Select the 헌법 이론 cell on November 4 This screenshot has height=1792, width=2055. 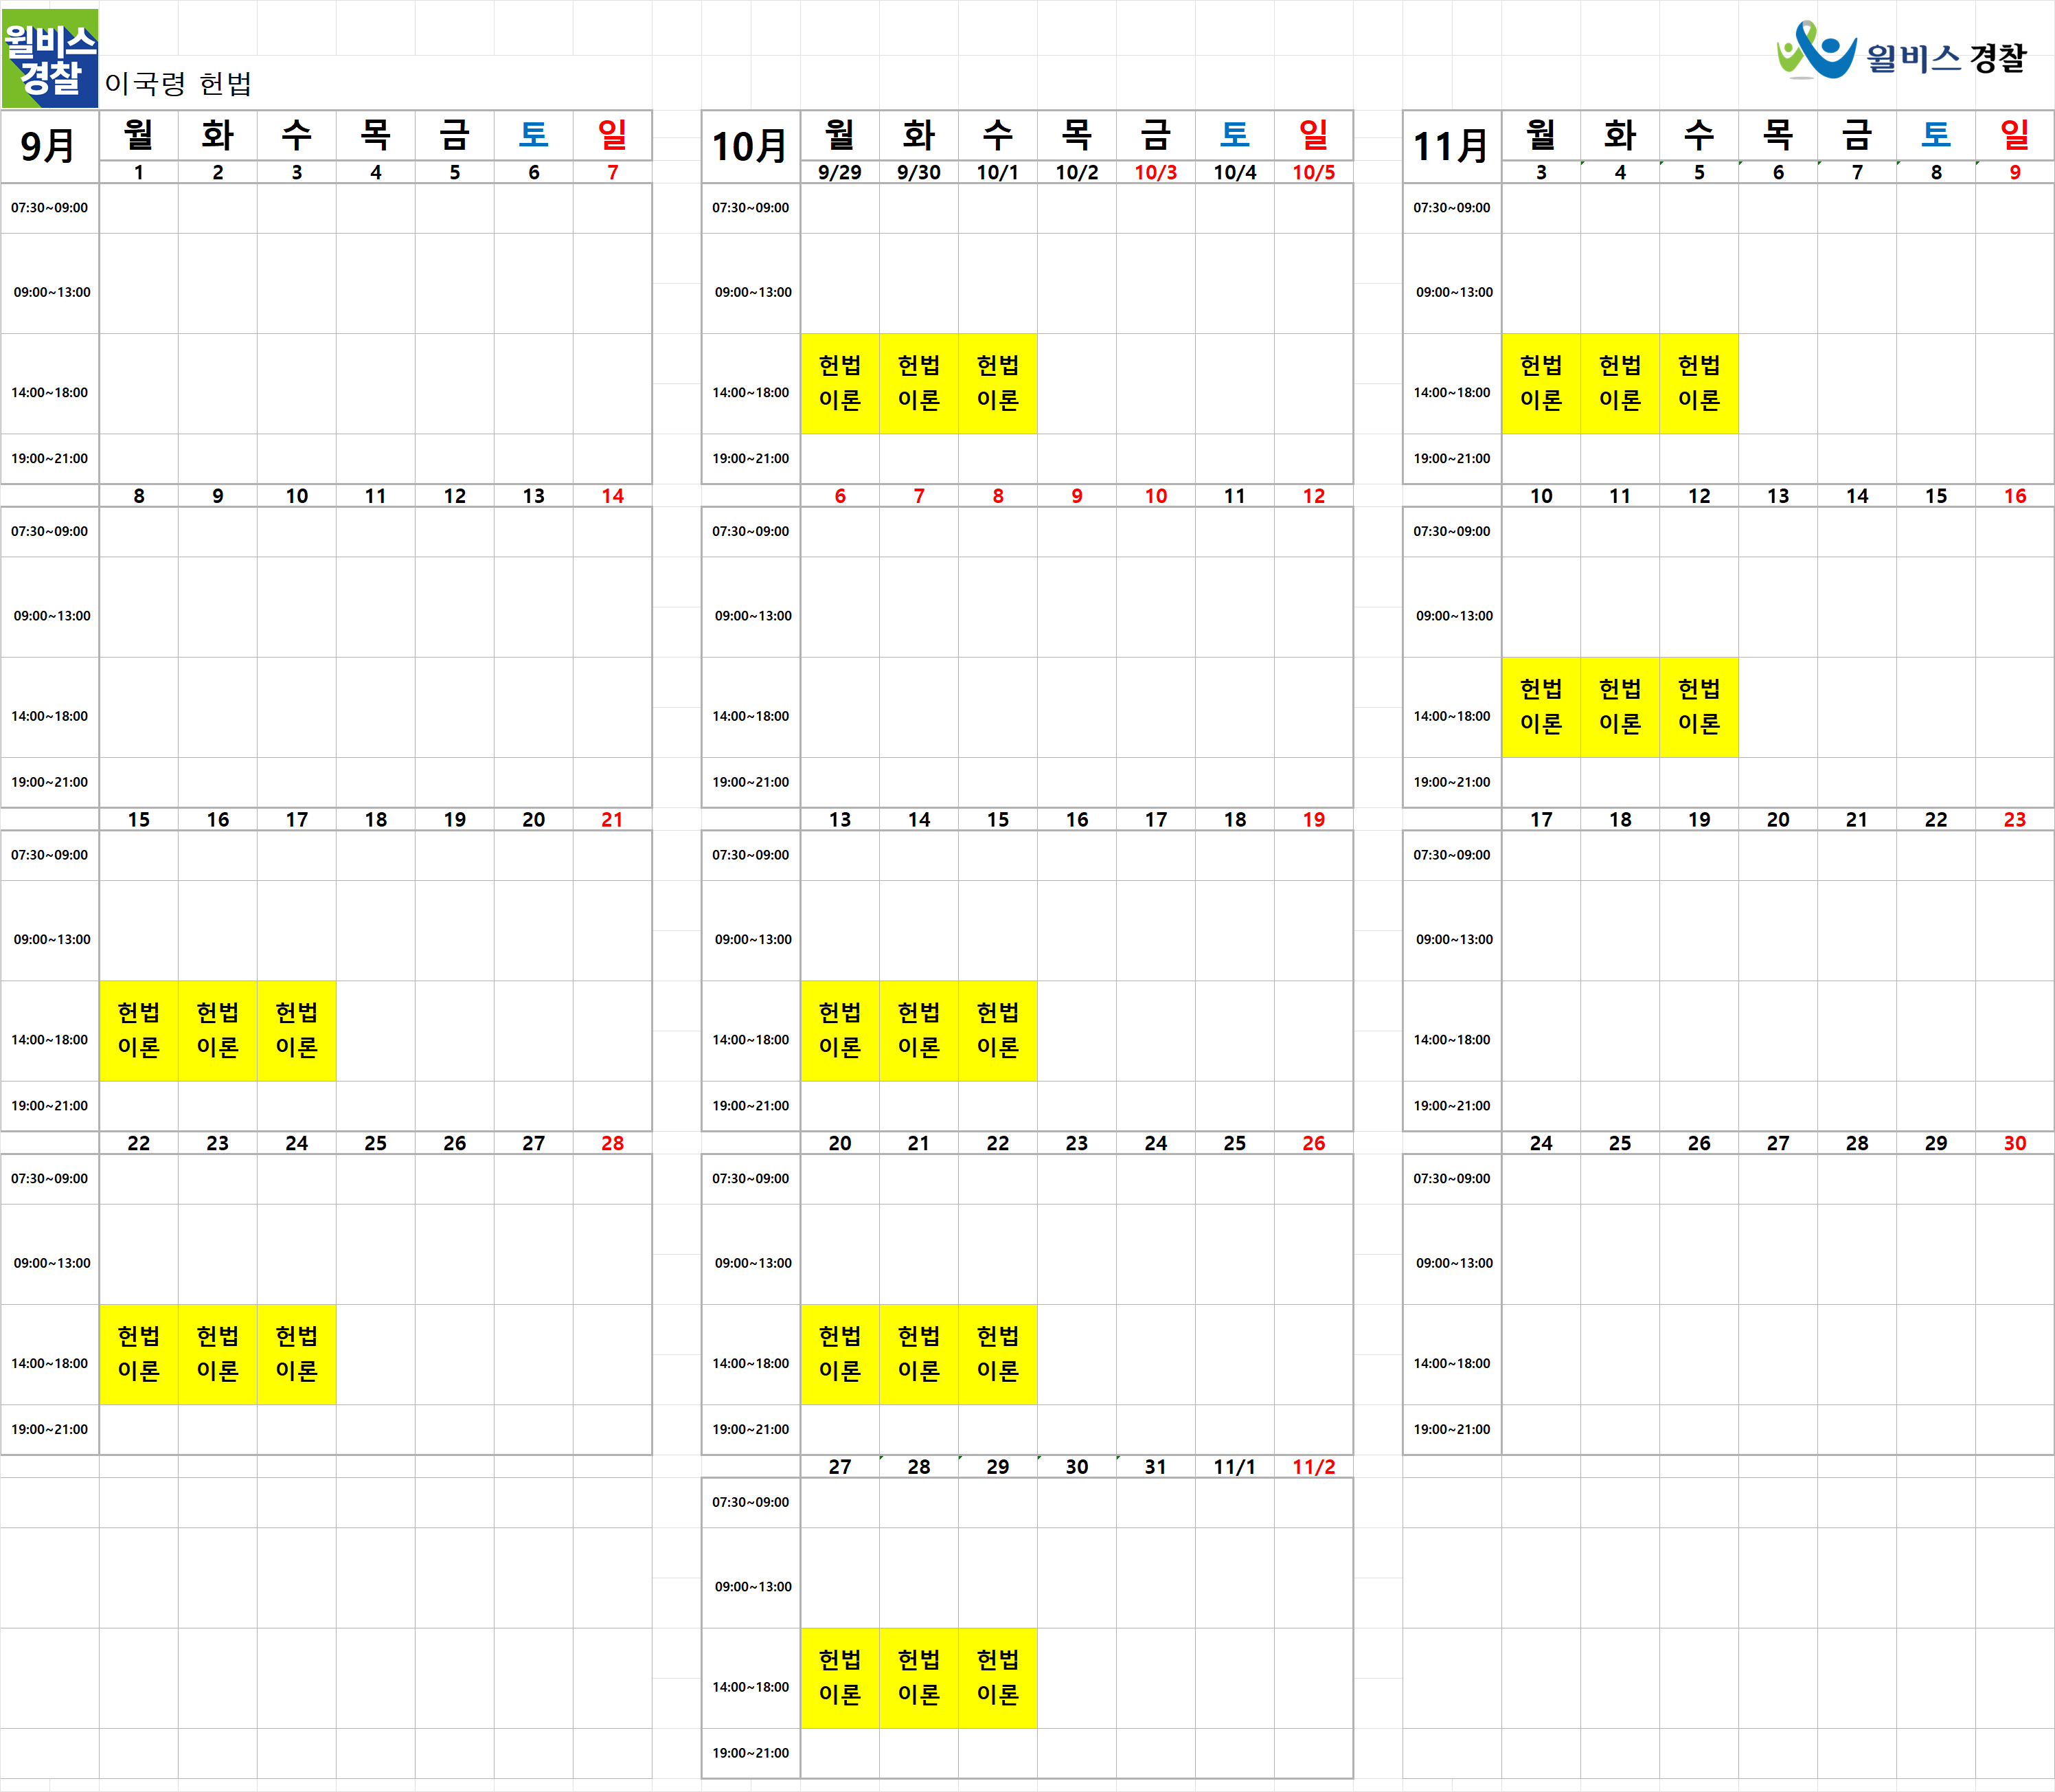click(x=1620, y=383)
